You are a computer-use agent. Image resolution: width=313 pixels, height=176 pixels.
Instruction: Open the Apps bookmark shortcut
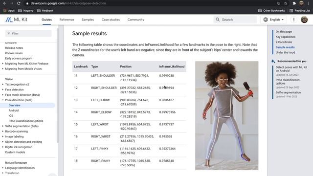pyautogui.click(x=9, y=11)
